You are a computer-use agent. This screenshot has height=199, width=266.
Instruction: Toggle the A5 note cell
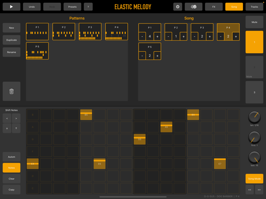166,127
